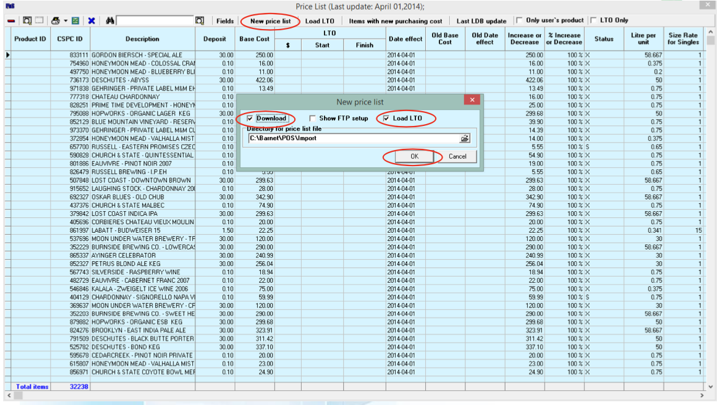Click the Litre per unit column header
Image resolution: width=717 pixels, height=405 pixels.
pyautogui.click(x=644, y=39)
